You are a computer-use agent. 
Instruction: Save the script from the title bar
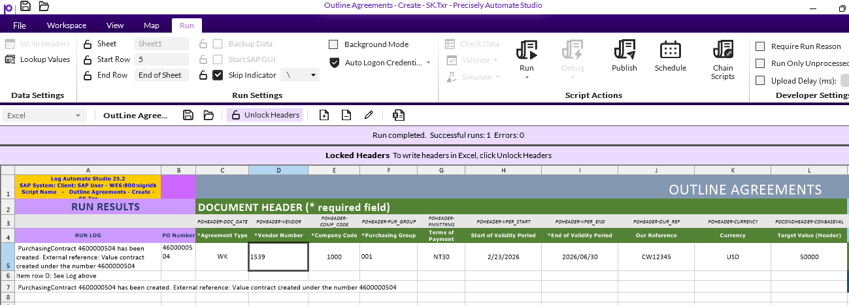(x=25, y=7)
